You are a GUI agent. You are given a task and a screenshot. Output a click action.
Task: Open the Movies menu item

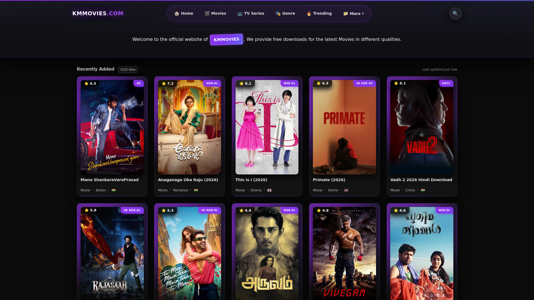215,13
